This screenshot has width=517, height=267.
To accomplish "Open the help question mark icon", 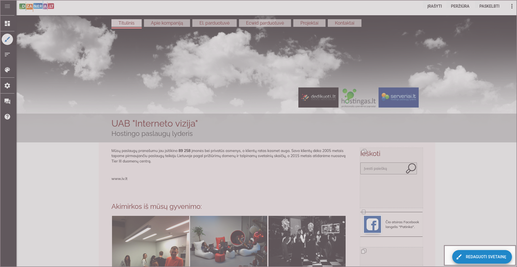I will click(7, 117).
